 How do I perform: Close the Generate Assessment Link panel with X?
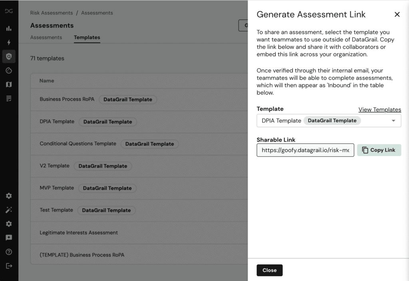397,14
